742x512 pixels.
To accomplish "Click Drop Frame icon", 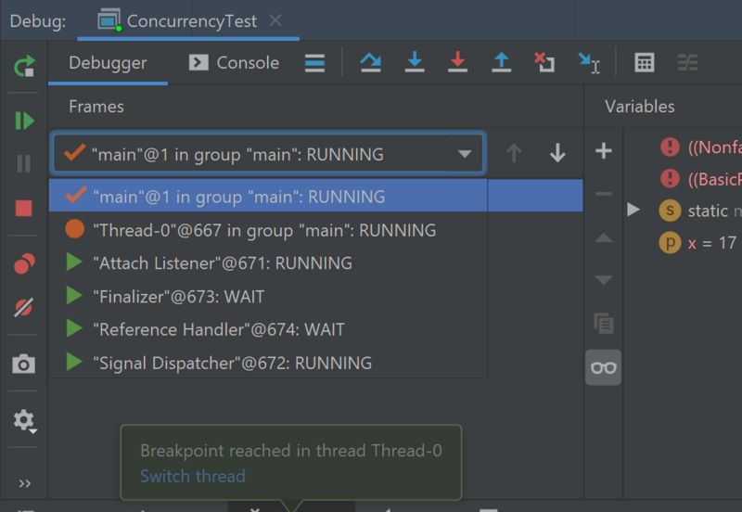I will pyautogui.click(x=544, y=62).
